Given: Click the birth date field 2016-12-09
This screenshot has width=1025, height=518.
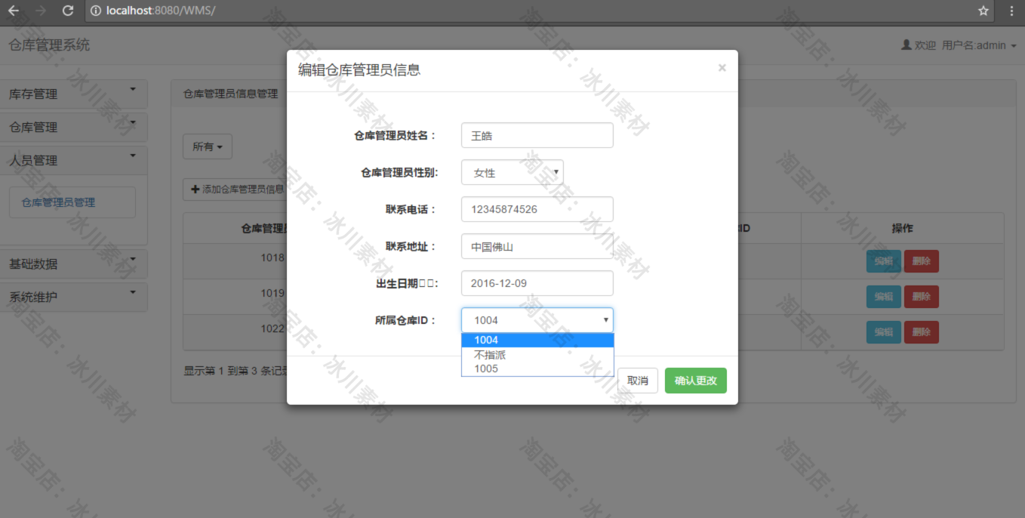Looking at the screenshot, I should (x=537, y=283).
